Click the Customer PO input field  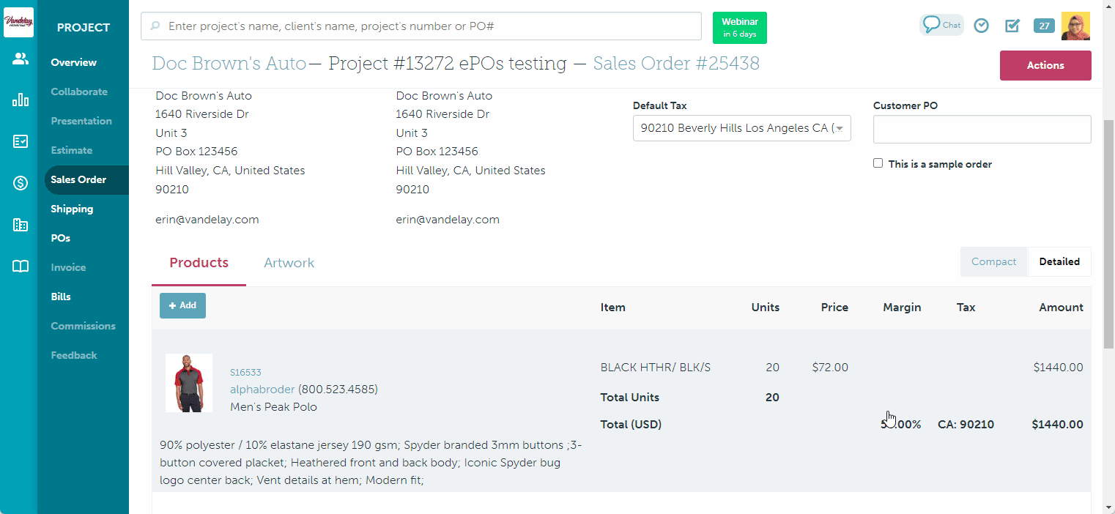tap(982, 130)
